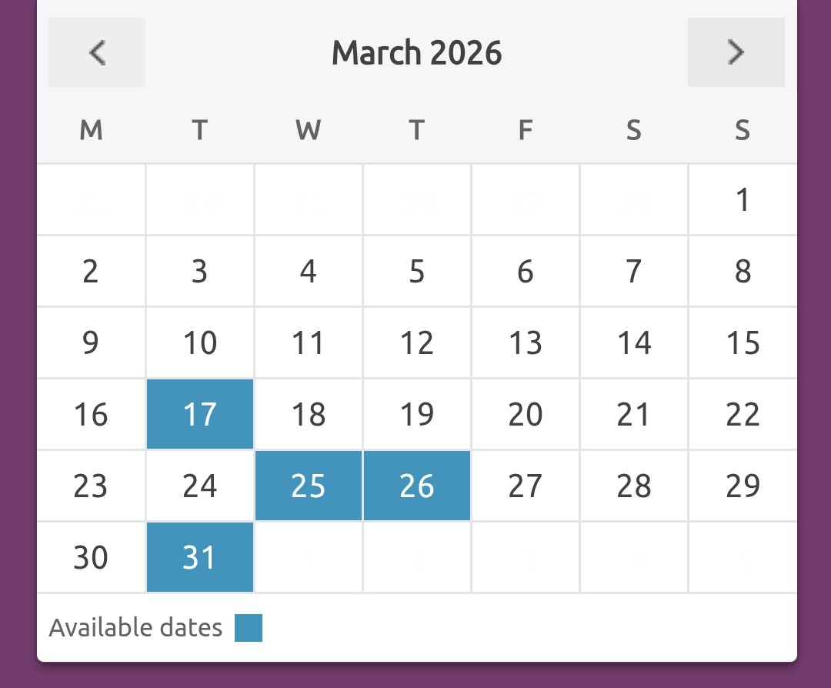Click the blue Available dates swatch

[x=249, y=628]
